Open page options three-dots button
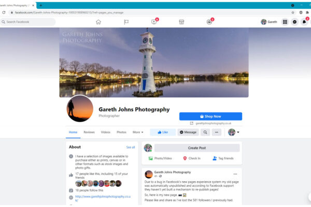 click(217, 132)
